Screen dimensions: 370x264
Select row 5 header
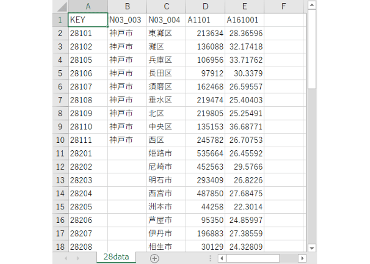coord(60,73)
